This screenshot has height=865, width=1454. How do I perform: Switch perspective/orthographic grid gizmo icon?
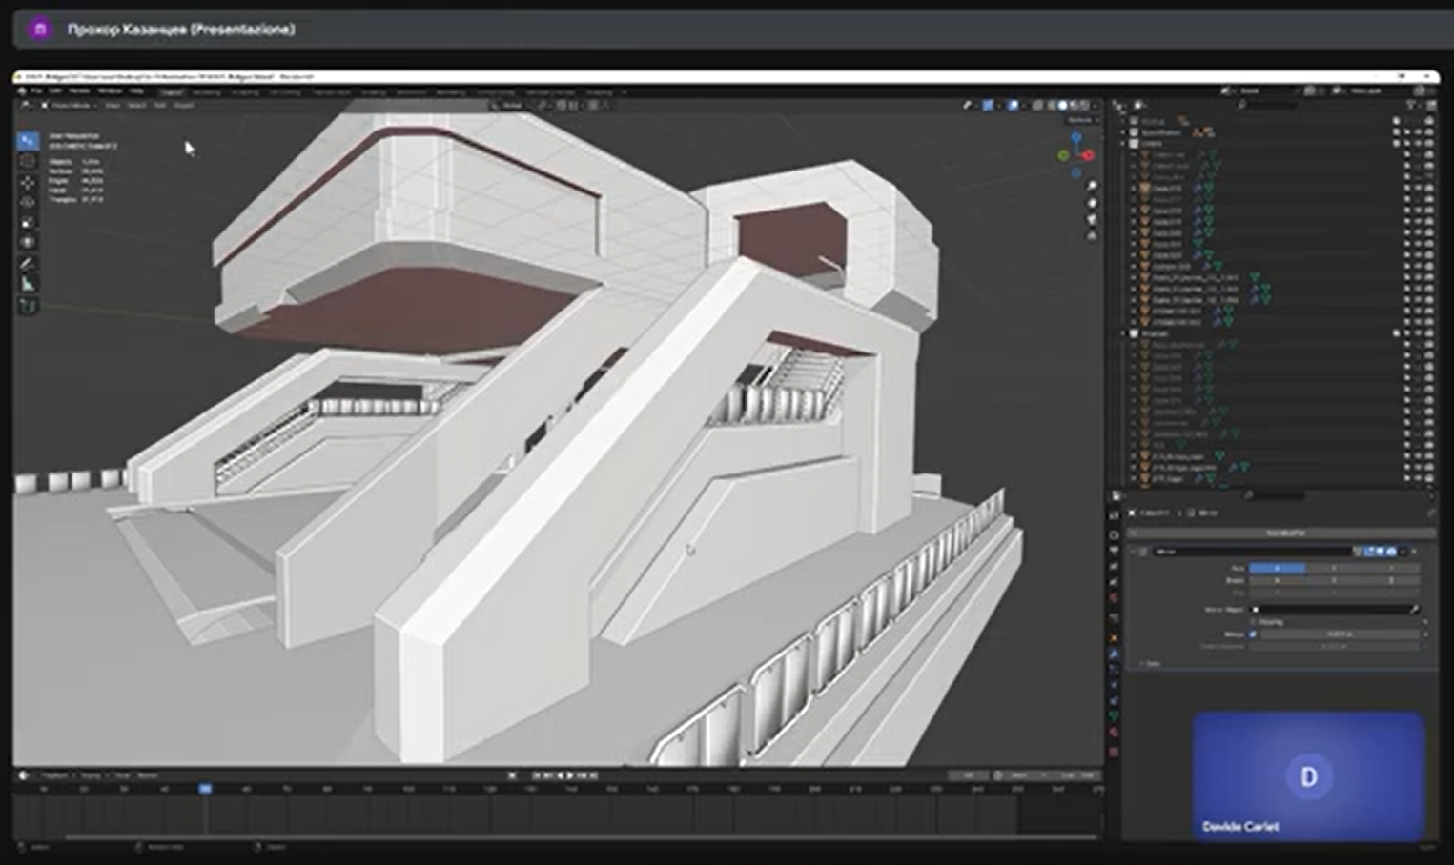(x=1092, y=236)
